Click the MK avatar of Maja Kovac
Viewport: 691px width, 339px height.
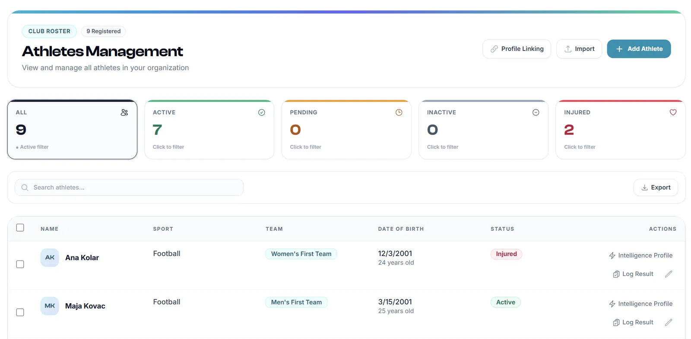tap(50, 306)
